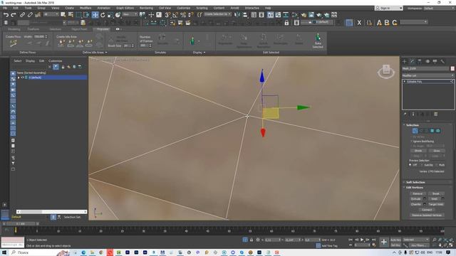Select Vertex sub-object level icon
Viewport: 456px width, 256px height.
tap(415, 131)
